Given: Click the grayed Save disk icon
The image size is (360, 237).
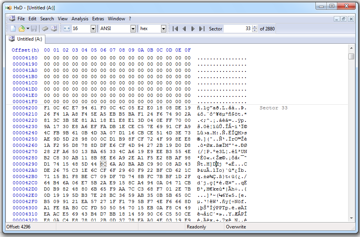Looking at the screenshot, I should point(34,29).
